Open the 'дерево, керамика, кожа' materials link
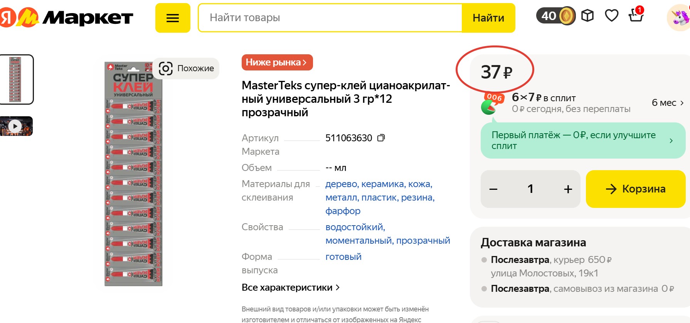Screen dimensions: 690x323 click(379, 184)
